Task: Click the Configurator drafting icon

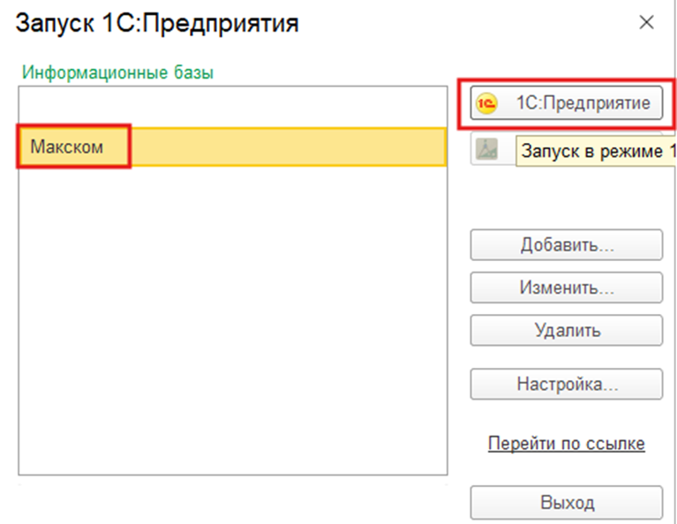Action: (486, 149)
